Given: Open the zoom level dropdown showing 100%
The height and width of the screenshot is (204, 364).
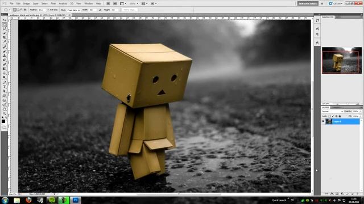Looking at the screenshot, I should click(x=134, y=3).
